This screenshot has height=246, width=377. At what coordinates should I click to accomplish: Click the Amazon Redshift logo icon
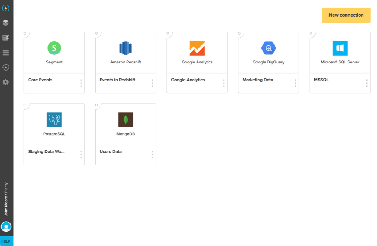click(125, 48)
